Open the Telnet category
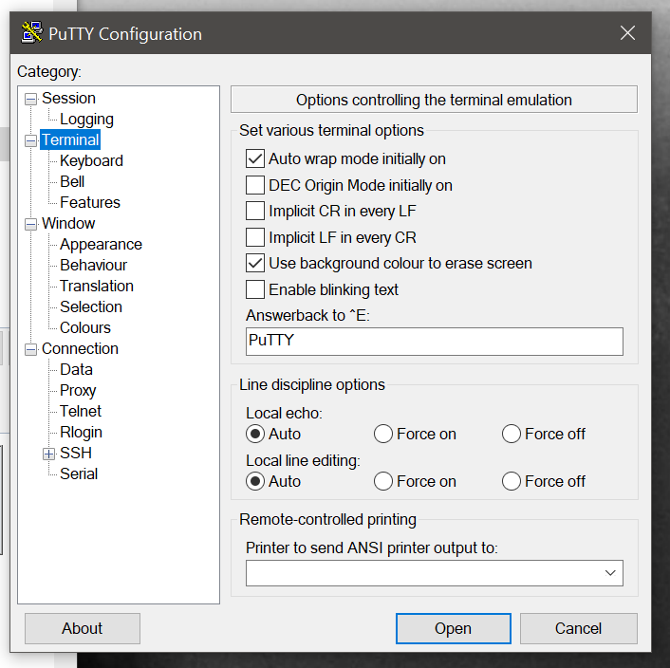Viewport: 670px width, 668px height. point(81,411)
